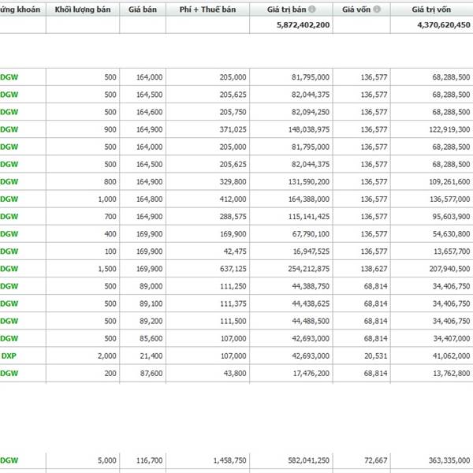Click sale value 148,038,975

(x=309, y=129)
